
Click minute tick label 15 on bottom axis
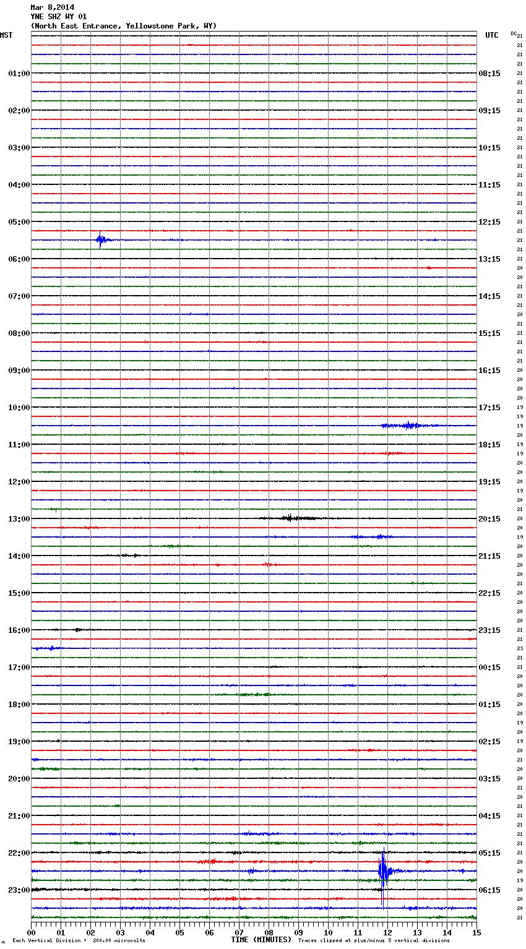coord(476,932)
